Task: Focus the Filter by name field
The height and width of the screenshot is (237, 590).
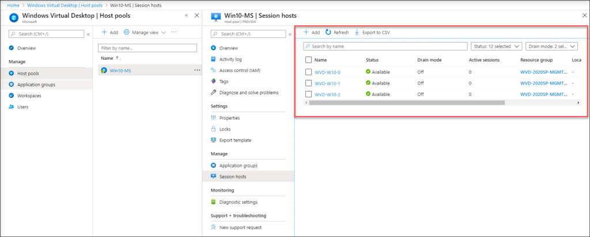Action: (147, 48)
